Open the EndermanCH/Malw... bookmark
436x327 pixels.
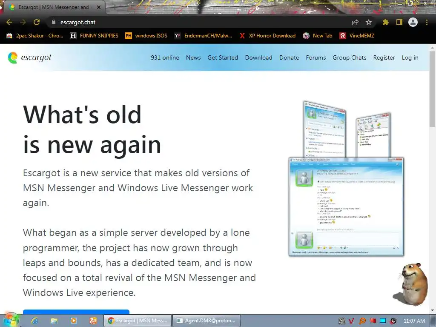[x=203, y=36]
